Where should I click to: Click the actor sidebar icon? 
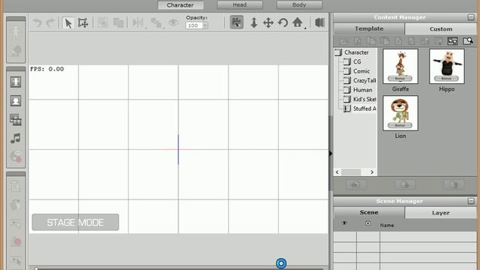[16, 82]
